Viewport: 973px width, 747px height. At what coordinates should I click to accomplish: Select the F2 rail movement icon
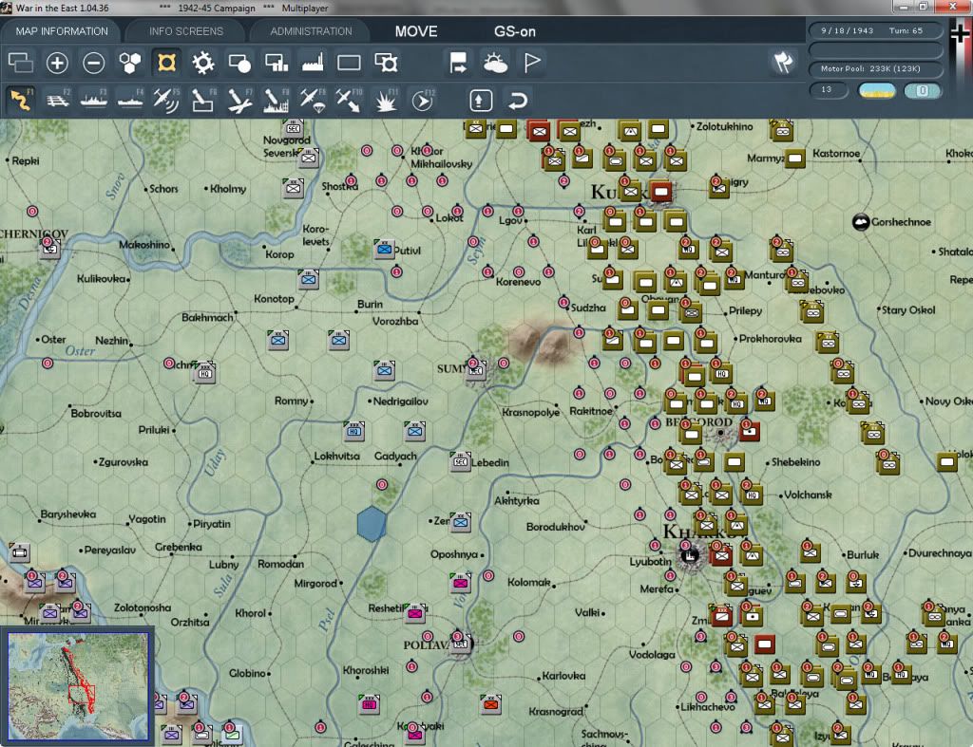coord(58,100)
